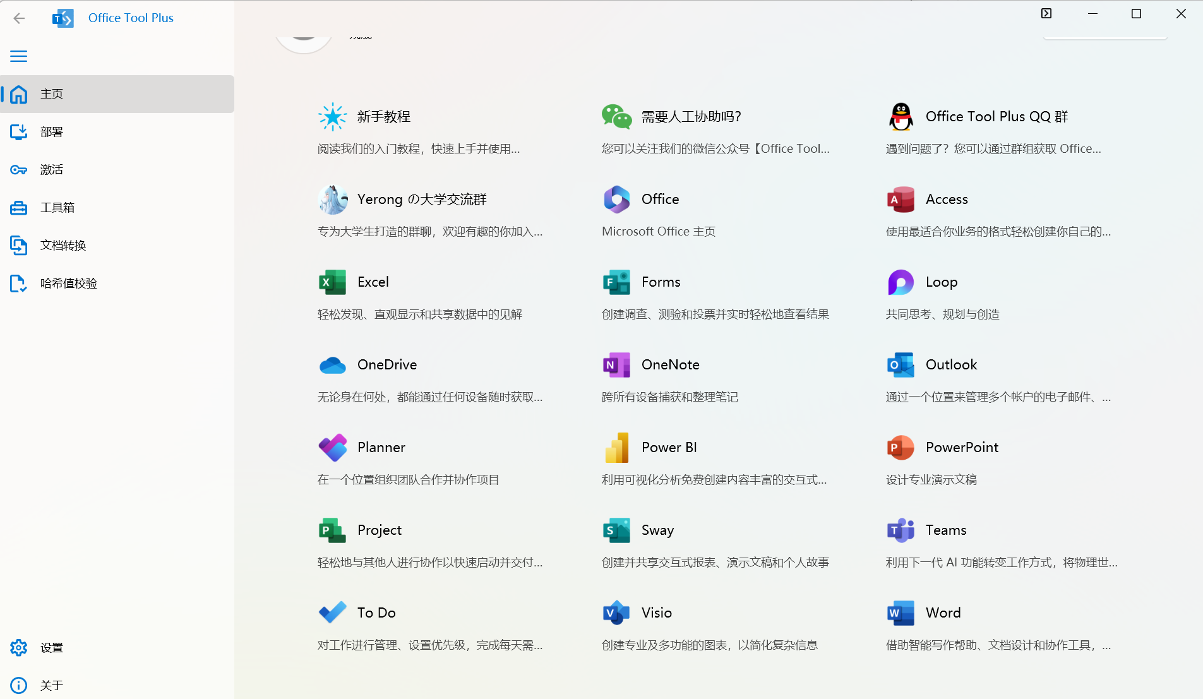The height and width of the screenshot is (699, 1203).
Task: Click description 共同思考、规划与创造
Action: (943, 314)
